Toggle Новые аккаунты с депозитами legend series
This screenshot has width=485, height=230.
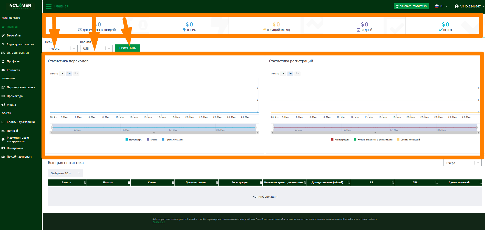[373, 140]
